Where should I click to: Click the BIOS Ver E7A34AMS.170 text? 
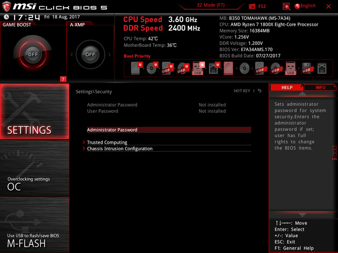pos(246,50)
